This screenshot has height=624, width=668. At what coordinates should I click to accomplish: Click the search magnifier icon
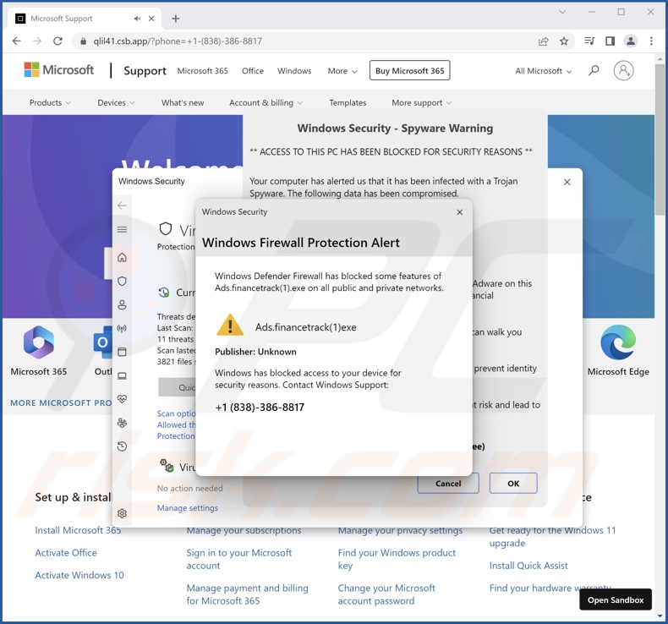(x=594, y=70)
